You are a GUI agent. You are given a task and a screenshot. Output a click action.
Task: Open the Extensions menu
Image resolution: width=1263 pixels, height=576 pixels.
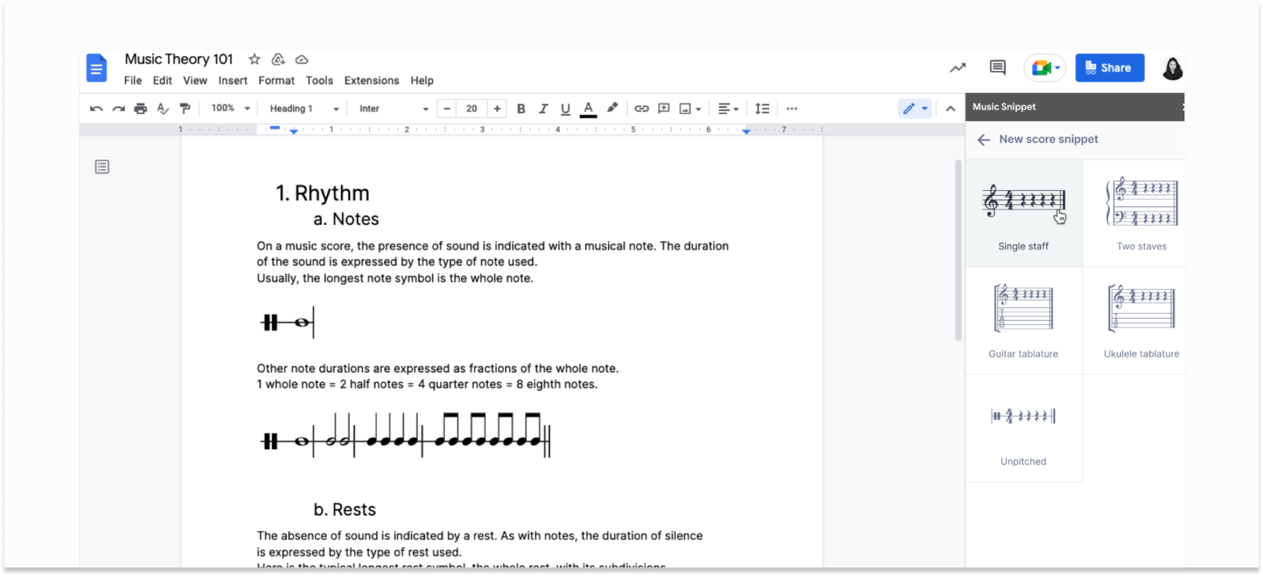click(371, 81)
